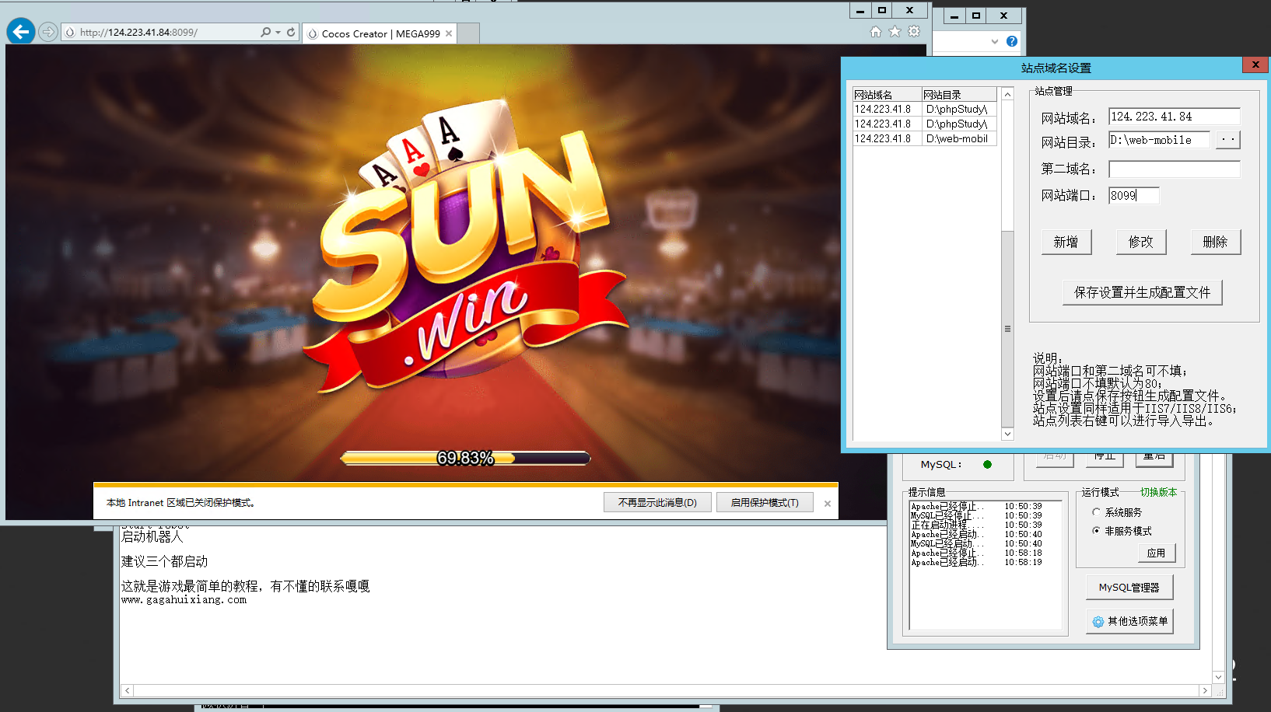
Task: Click the 应用 button
Action: pyautogui.click(x=1157, y=553)
